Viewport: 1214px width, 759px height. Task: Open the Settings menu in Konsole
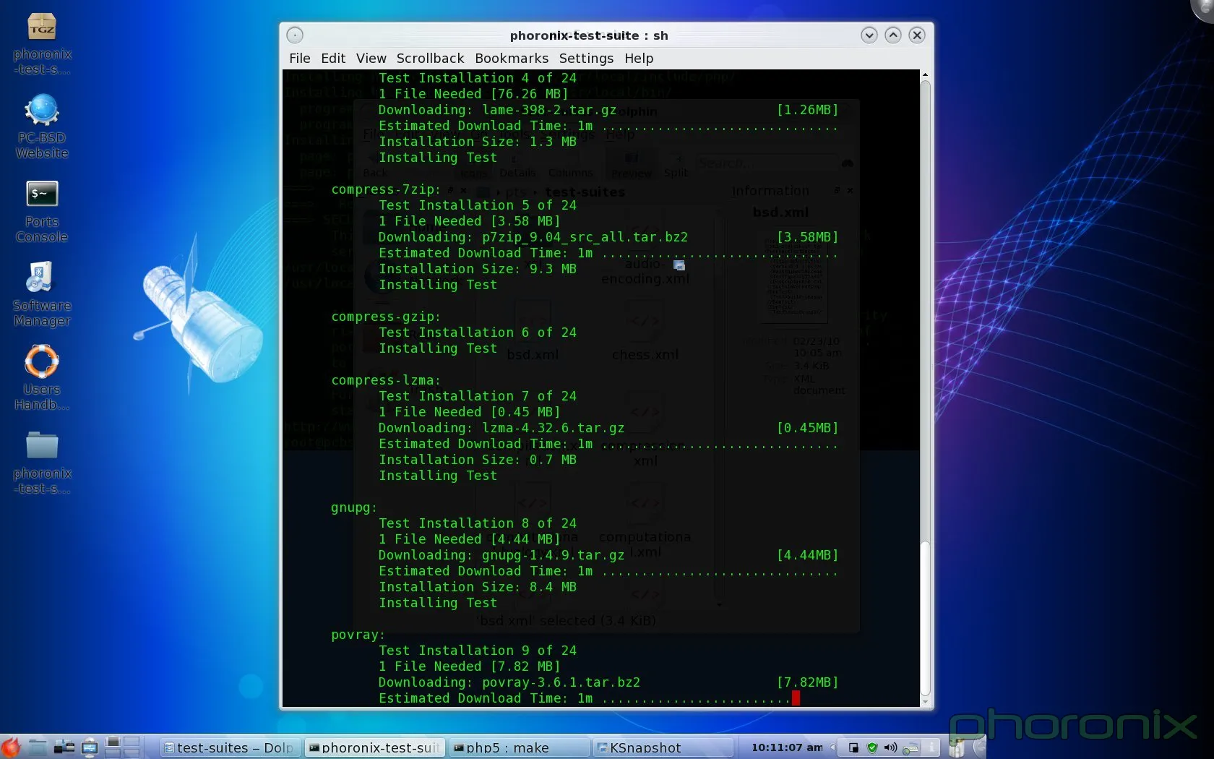586,58
